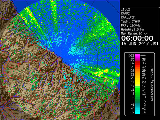Viewport: 160px width, 120px height.
Task: Click the 'CAP_1P5K' text
Action: (128, 17)
